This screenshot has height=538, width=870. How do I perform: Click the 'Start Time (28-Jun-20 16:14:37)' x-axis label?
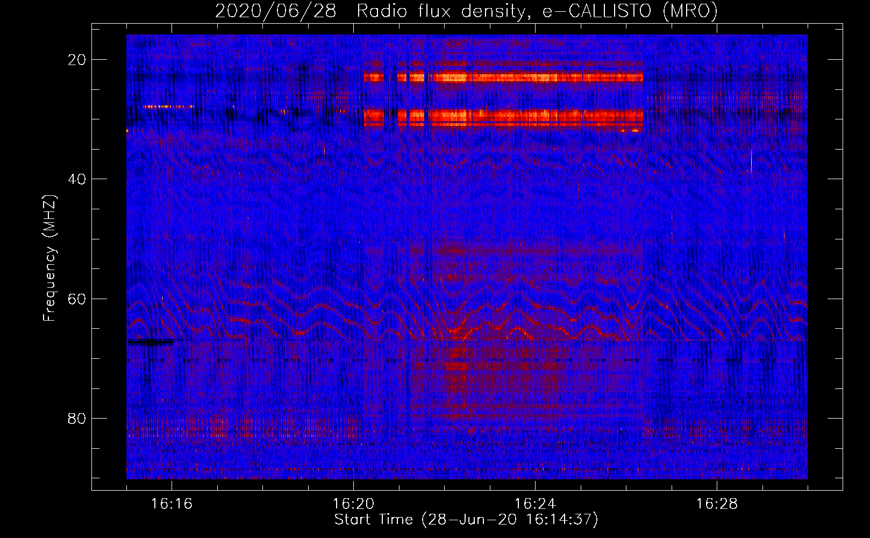466,520
